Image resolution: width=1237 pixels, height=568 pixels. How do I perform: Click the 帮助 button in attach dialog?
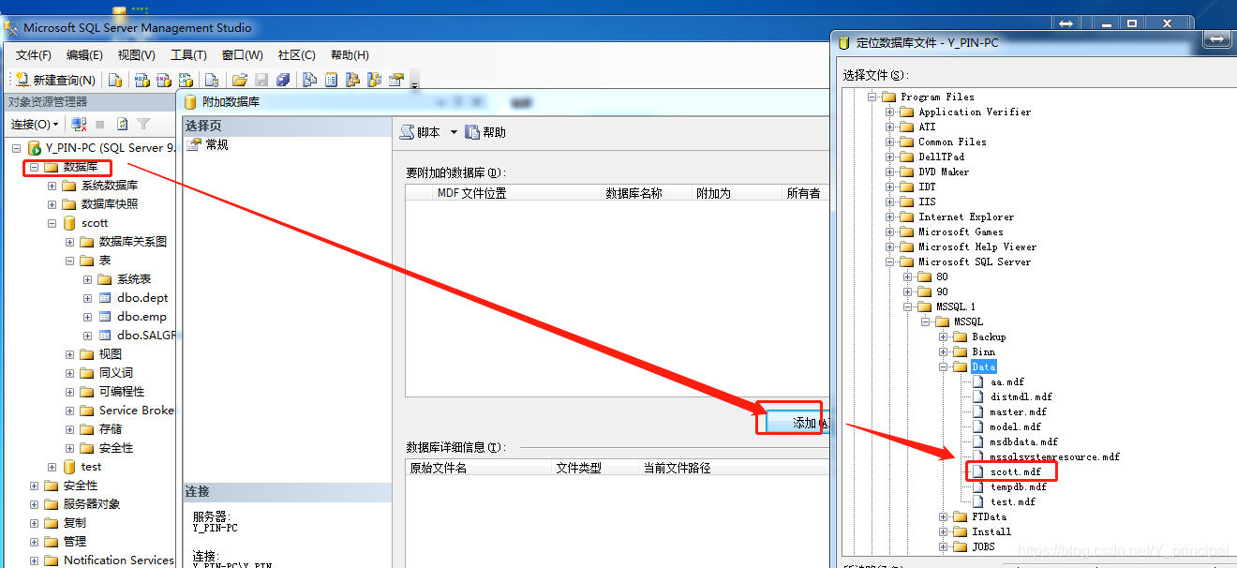click(485, 132)
